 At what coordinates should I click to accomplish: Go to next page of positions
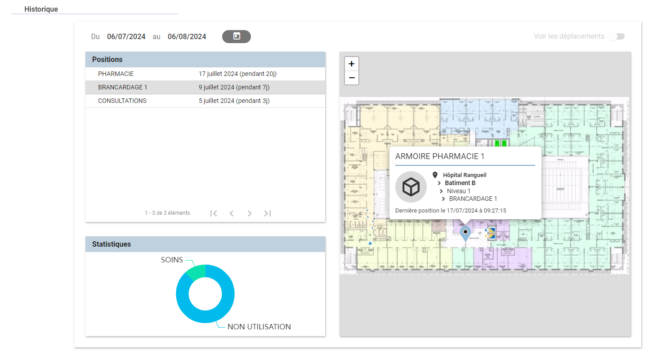250,213
